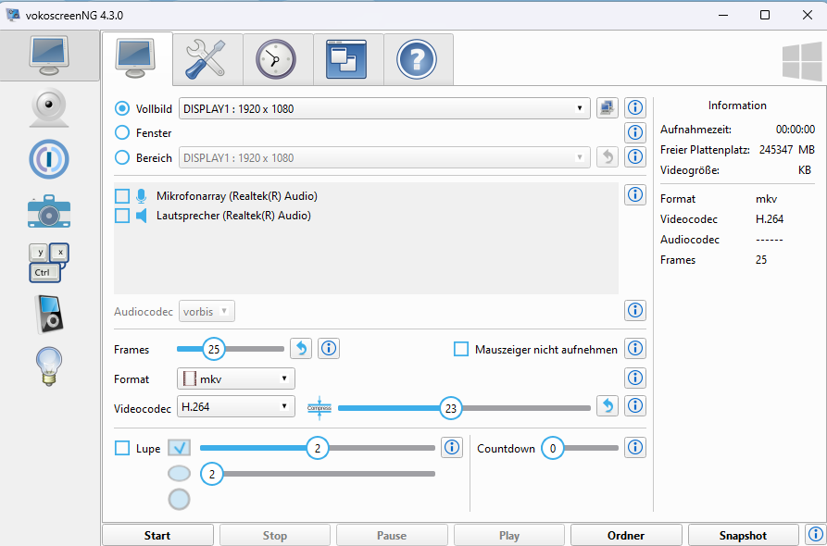827x546 pixels.
Task: Reset the Frames value with undo arrow
Action: (x=301, y=349)
